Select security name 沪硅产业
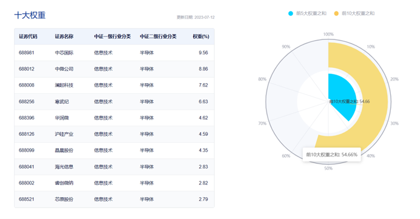Viewport: 420px width, 219px height. pyautogui.click(x=64, y=134)
